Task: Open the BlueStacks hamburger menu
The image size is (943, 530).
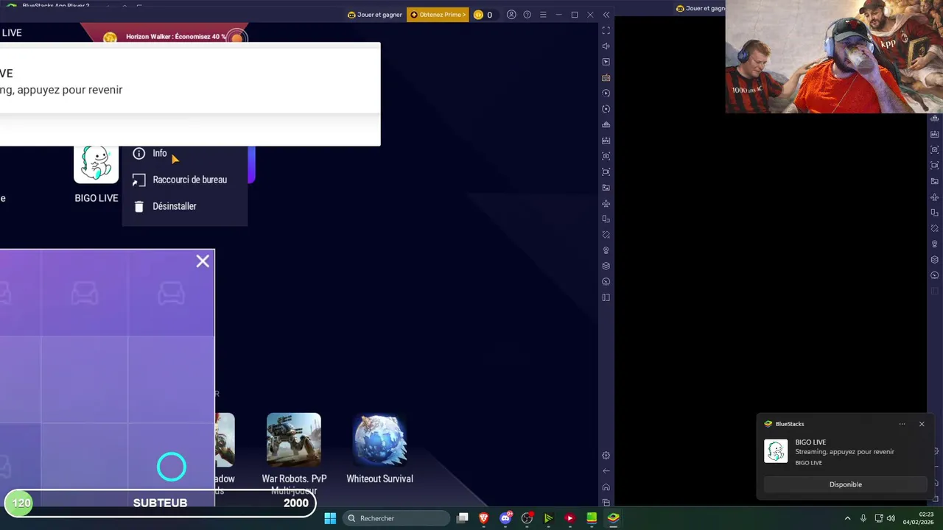Action: (x=543, y=15)
